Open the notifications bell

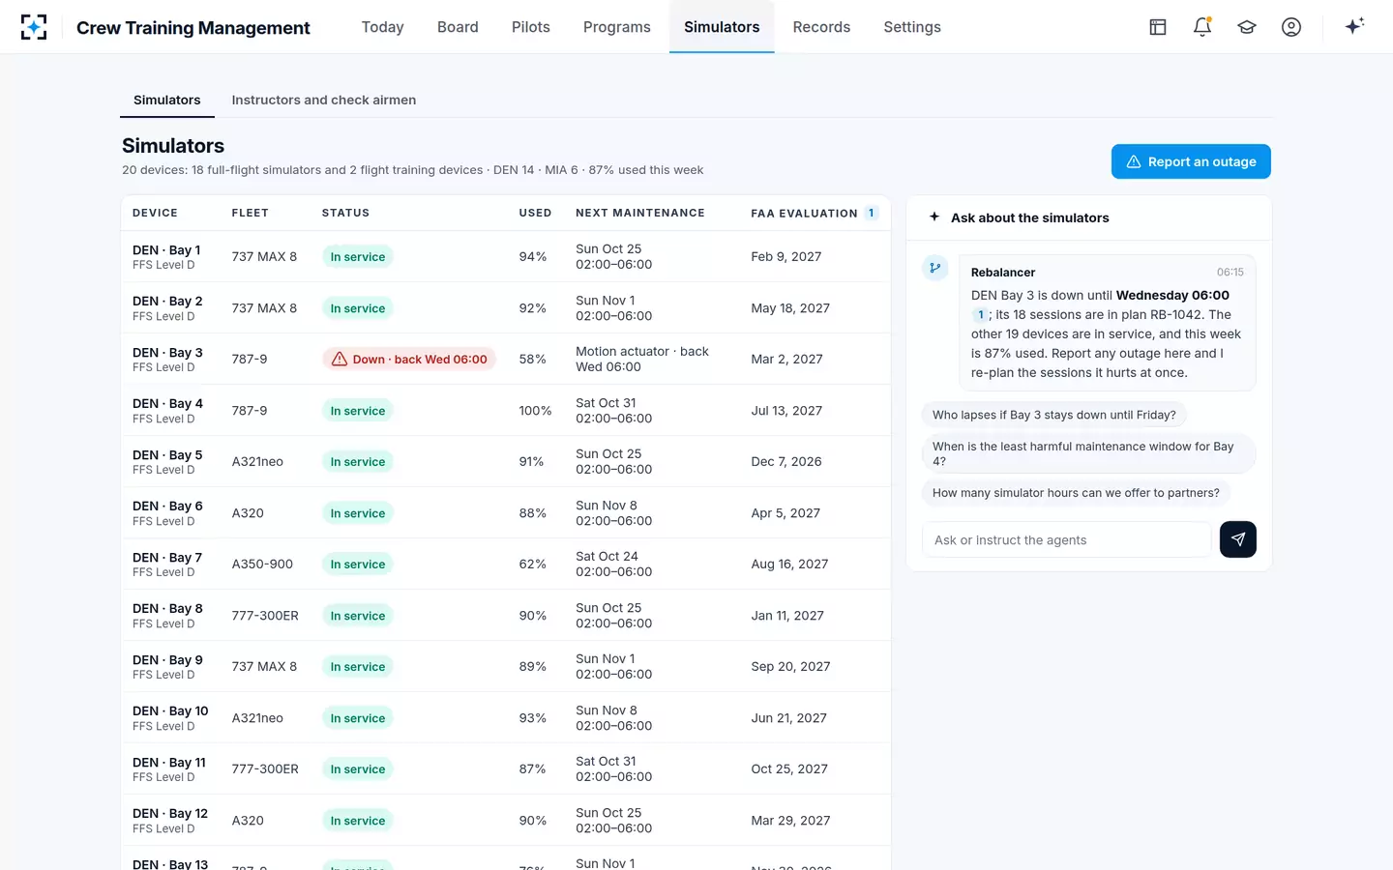pos(1202,27)
